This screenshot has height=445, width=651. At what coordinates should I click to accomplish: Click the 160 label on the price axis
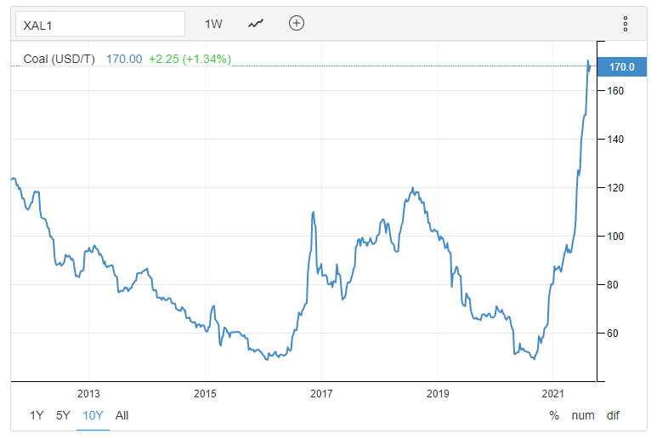tap(616, 91)
